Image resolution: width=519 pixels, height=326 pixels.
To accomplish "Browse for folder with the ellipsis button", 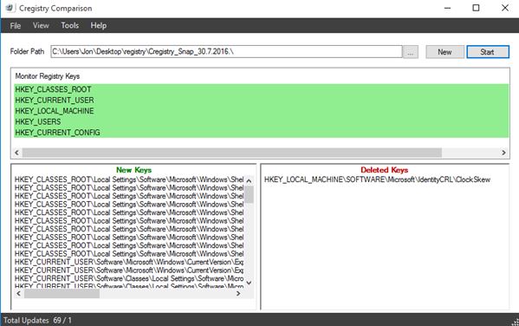I will click(x=411, y=52).
